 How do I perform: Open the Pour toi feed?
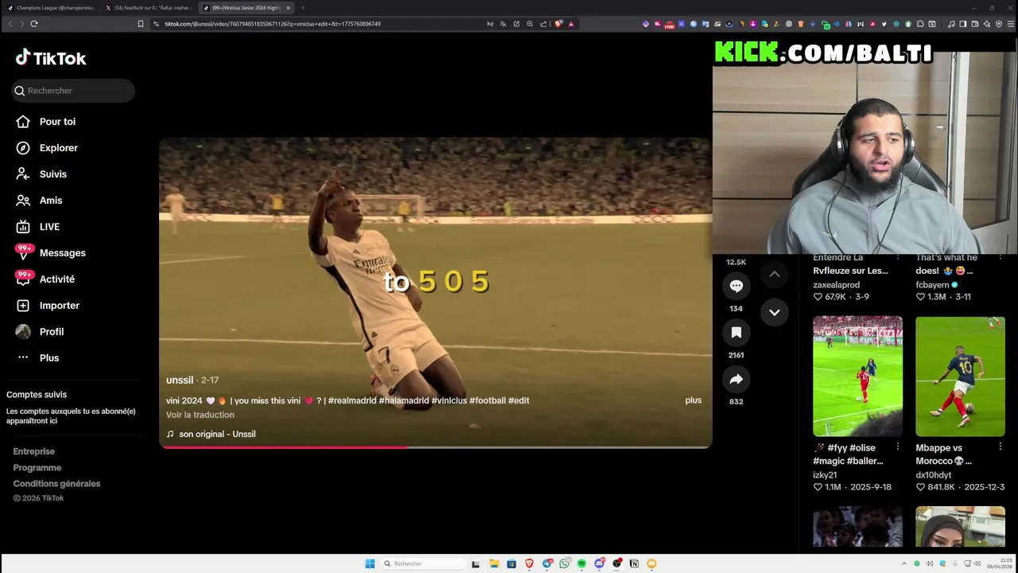point(57,122)
